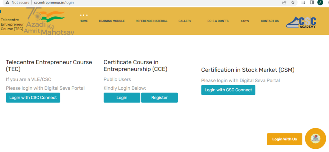Click the Register button for public users
329x152 pixels.
159,98
